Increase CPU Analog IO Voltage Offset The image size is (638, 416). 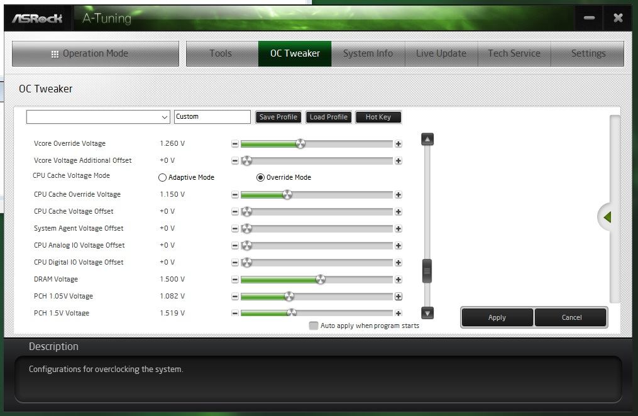coord(399,246)
